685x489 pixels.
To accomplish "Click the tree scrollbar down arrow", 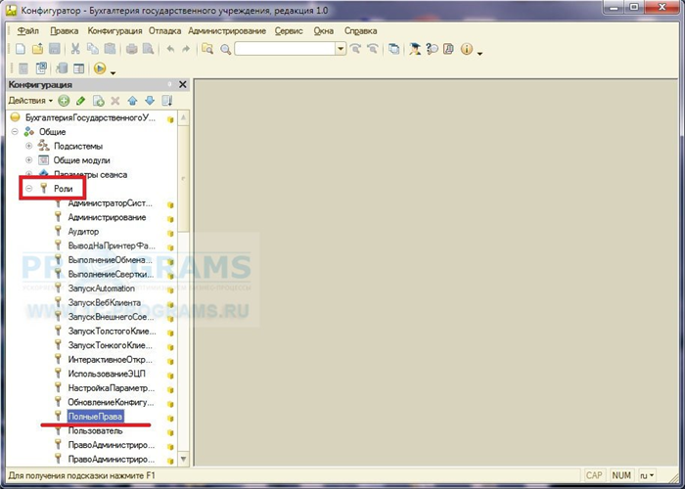I will pyautogui.click(x=184, y=459).
